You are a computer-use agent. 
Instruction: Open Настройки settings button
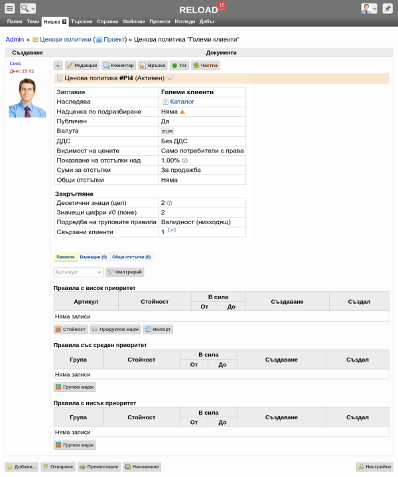point(375,466)
